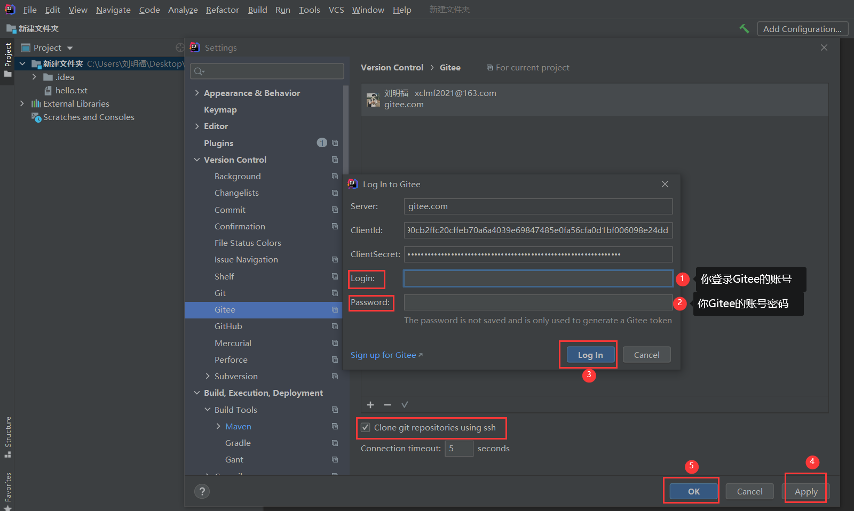
Task: Click project-level icon beside GitHub
Action: tap(335, 326)
